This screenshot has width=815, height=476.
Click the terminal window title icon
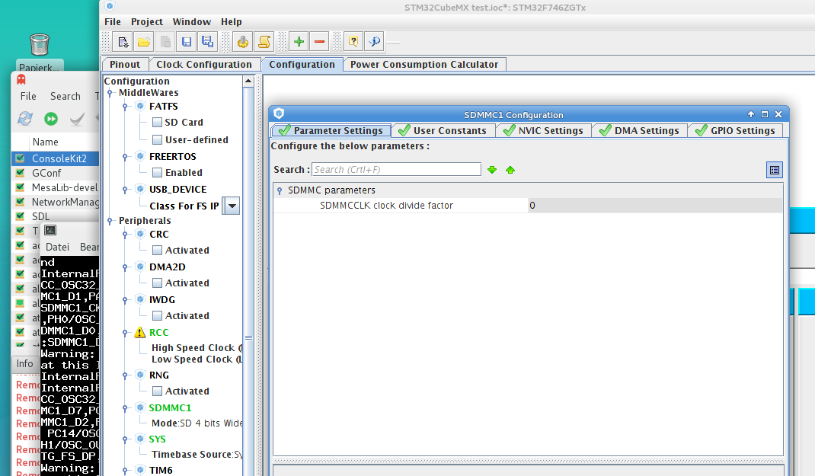tap(50, 230)
